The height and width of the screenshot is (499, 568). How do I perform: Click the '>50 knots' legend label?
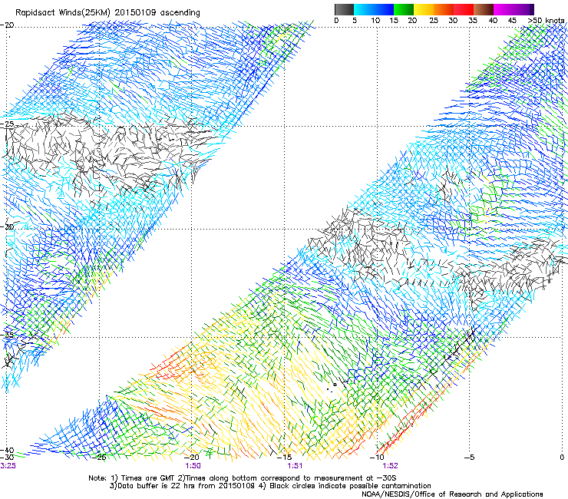click(546, 21)
